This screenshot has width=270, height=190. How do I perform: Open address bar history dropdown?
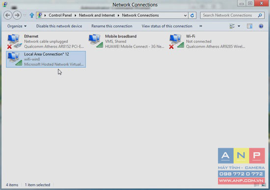185,15
